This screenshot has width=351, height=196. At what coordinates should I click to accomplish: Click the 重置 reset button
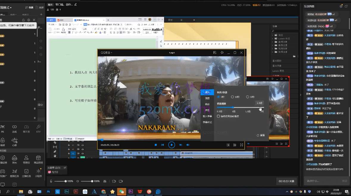point(260,135)
